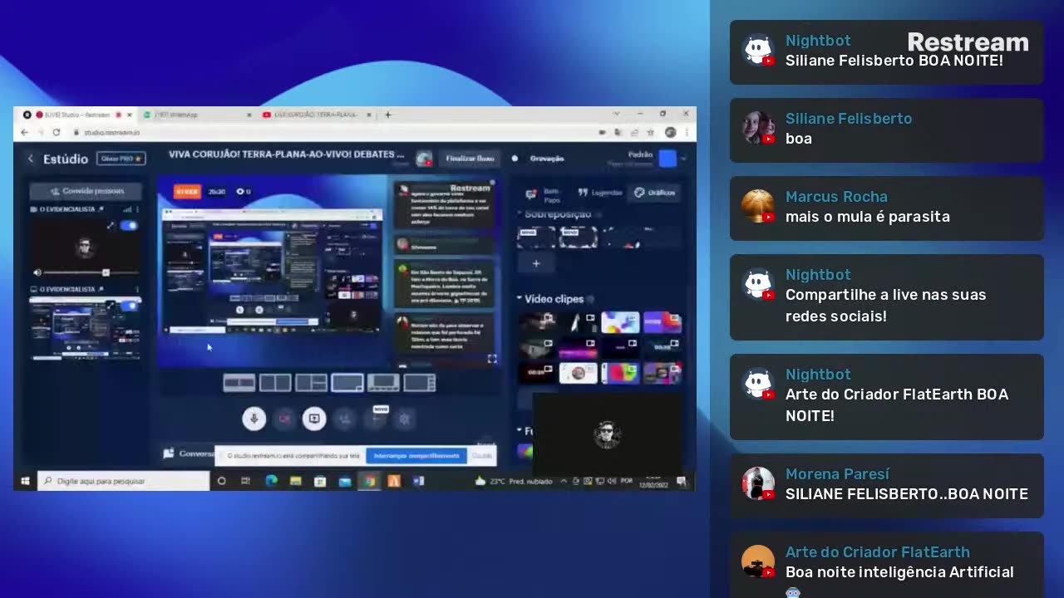Click the Obter PRO button
The width and height of the screenshot is (1064, 598).
click(121, 159)
